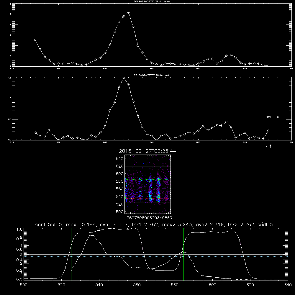Click the green vertical line near 615 in bottom plot
Screen dimensions: 295x295
[241, 254]
